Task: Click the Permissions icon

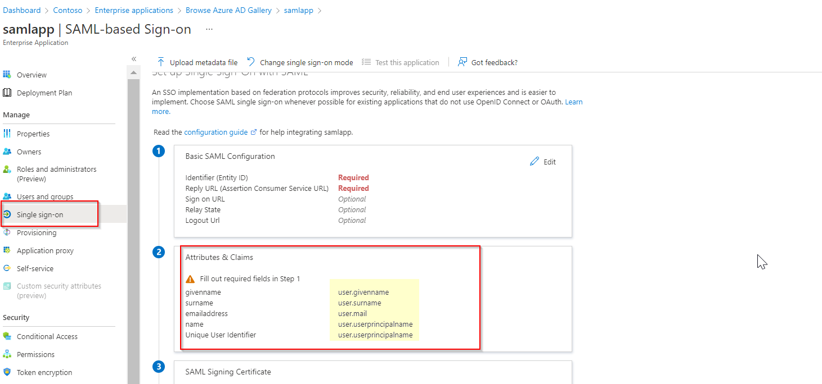Action: tap(7, 354)
